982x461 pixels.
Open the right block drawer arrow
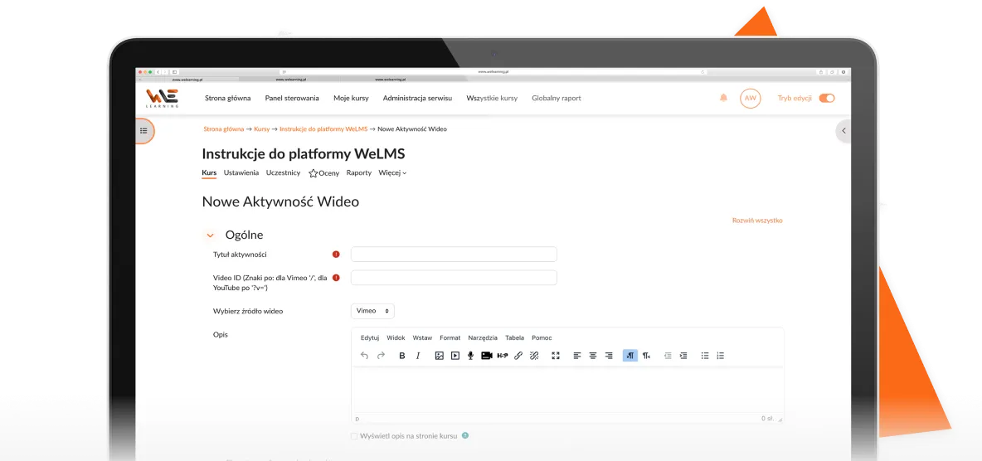point(843,131)
